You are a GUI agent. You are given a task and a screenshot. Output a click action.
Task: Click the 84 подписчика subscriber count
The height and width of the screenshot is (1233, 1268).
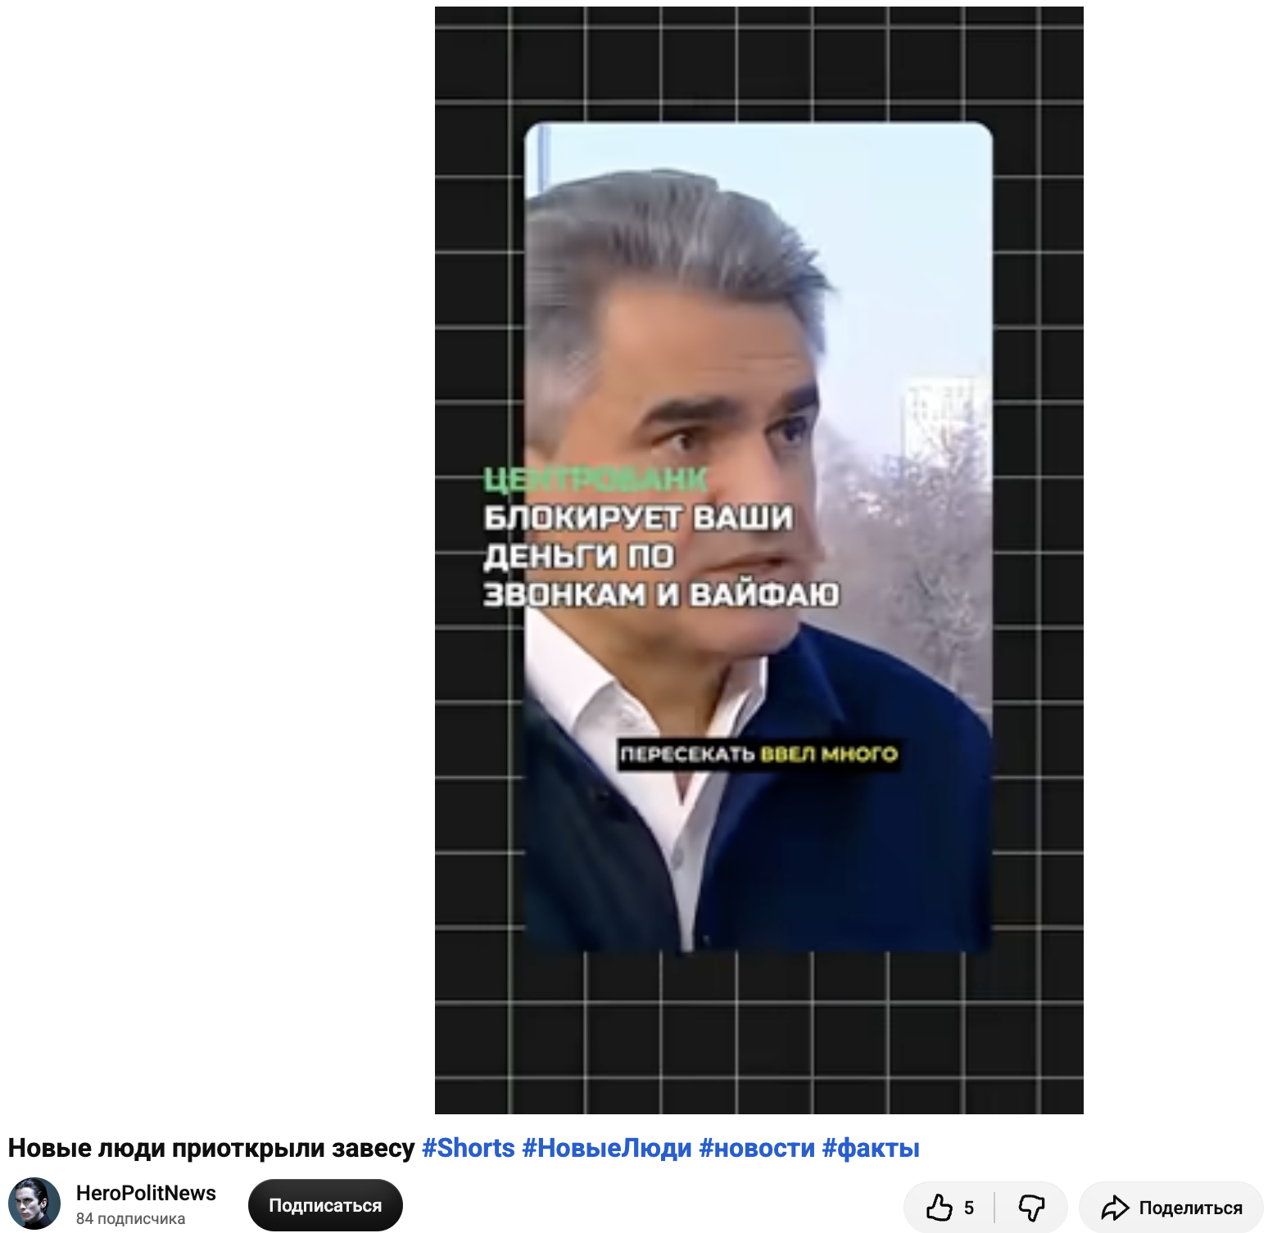point(130,1218)
